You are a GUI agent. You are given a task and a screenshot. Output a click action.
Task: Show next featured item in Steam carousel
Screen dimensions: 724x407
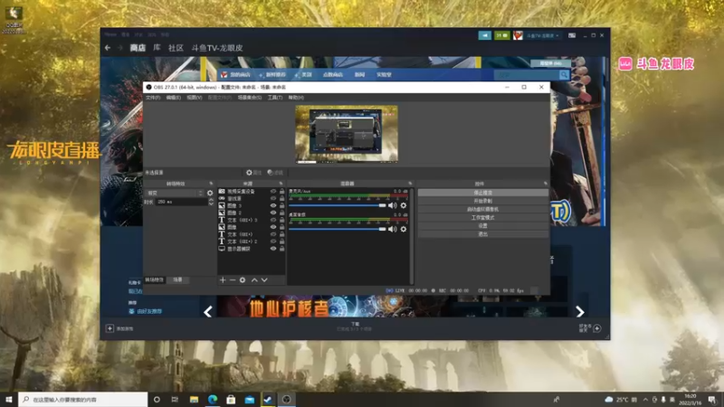pos(580,311)
